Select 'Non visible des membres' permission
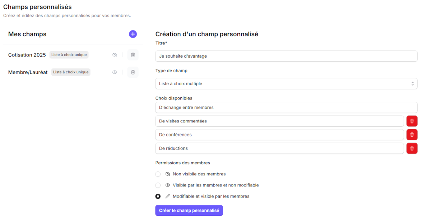The image size is (431, 218). 158,174
